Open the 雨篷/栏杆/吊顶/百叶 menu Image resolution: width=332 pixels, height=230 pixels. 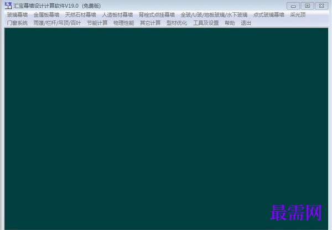(x=57, y=23)
